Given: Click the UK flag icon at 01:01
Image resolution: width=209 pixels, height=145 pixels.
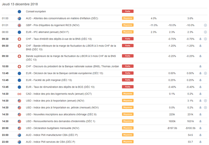Looking at the screenshot, I should coord(19,25).
